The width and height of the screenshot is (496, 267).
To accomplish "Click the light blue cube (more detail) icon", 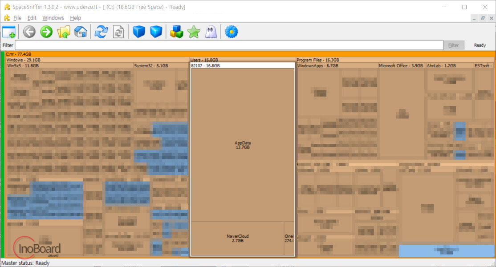I will click(156, 32).
